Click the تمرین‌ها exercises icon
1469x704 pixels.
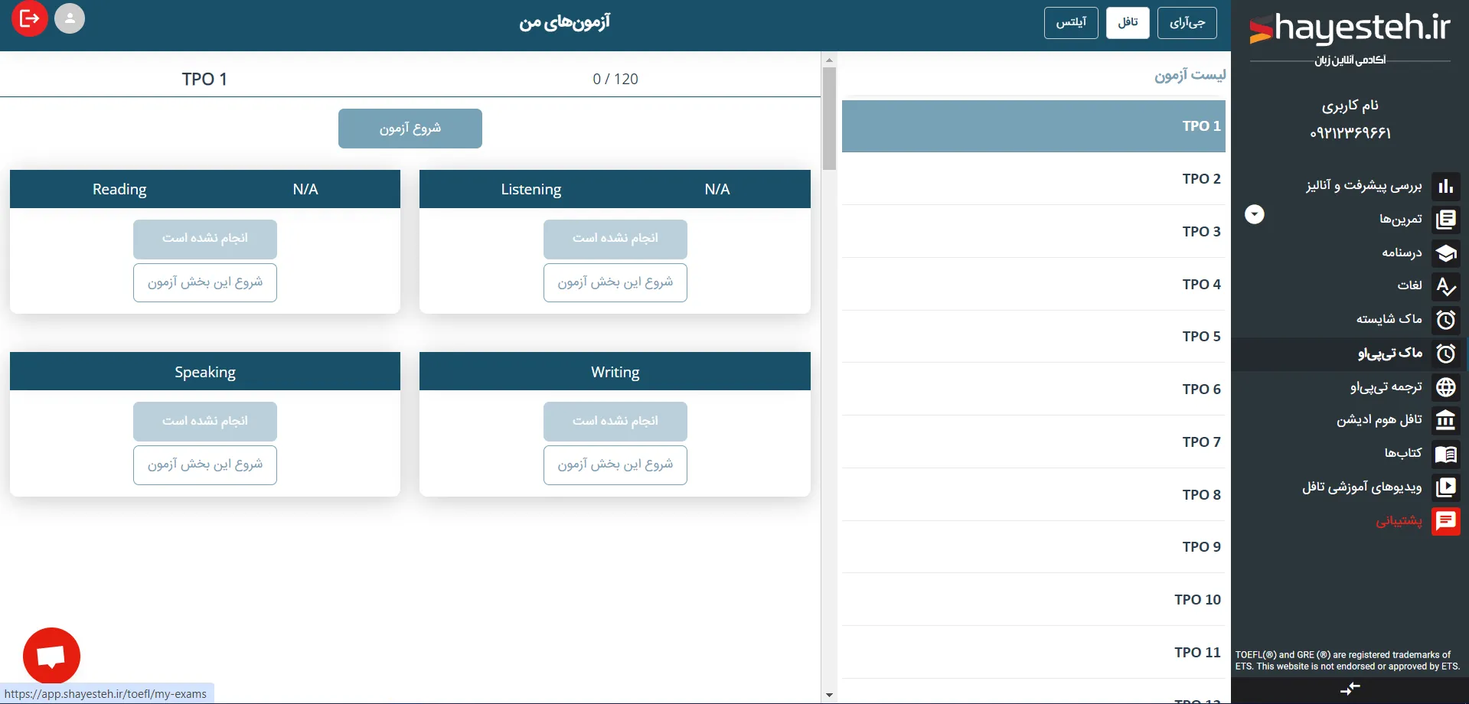[1445, 220]
